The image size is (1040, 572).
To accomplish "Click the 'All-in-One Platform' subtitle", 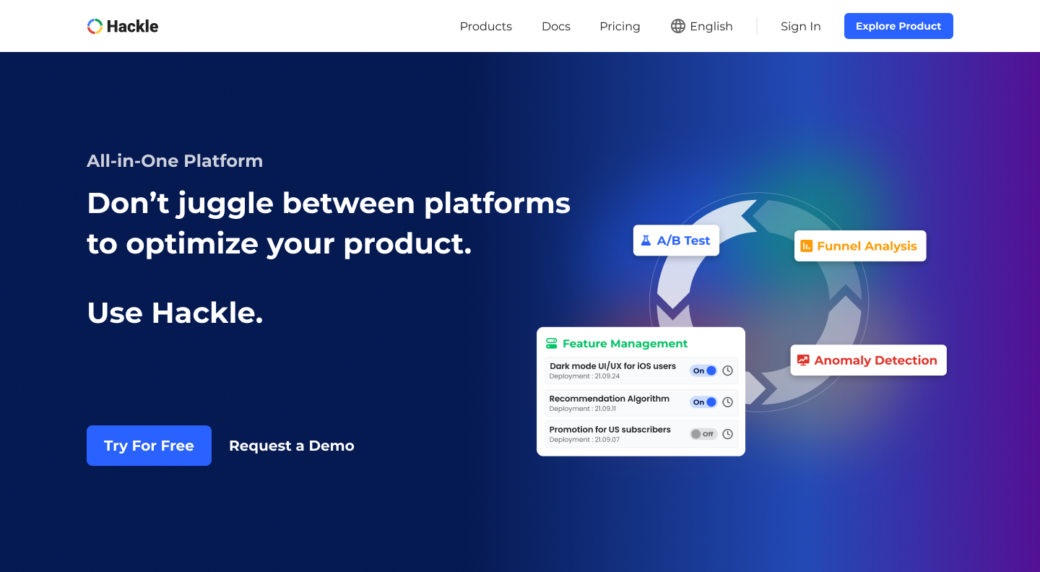I will coord(175,161).
